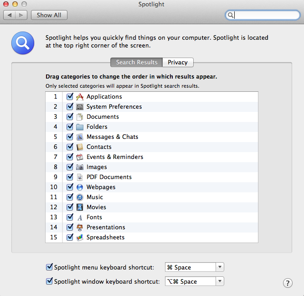This screenshot has height=296, width=304.
Task: Select the Fonts row label
Action: tap(94, 217)
